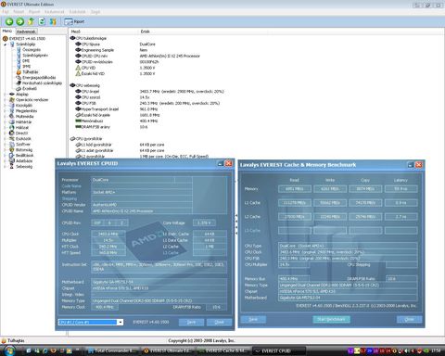
Task: Expand the Alaplap tree node
Action: (x=5, y=95)
